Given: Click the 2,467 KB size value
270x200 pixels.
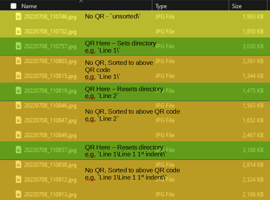Looking at the screenshot, I should pyautogui.click(x=253, y=135).
